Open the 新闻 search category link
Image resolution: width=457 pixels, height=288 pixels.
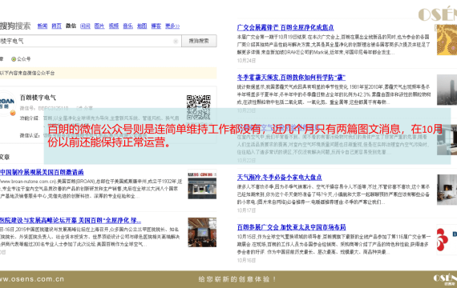[x=42, y=26]
